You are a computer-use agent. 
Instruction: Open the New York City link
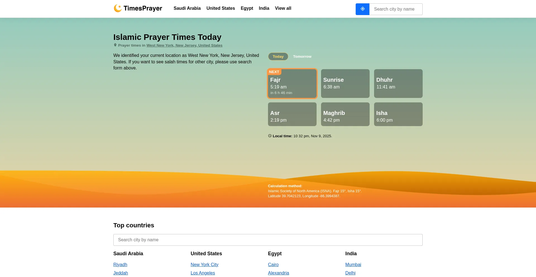coord(204,265)
